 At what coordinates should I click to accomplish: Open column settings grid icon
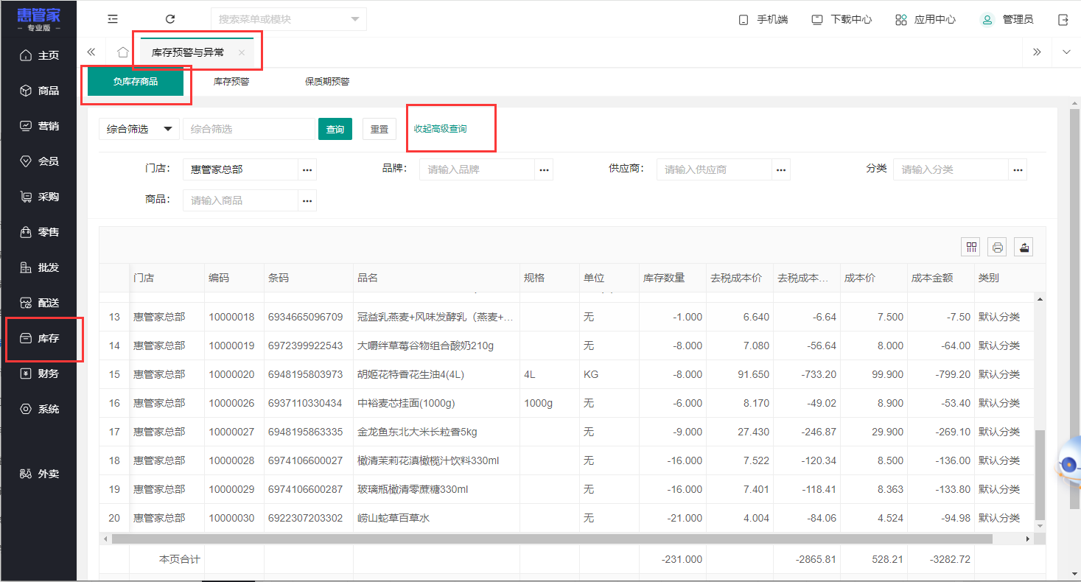click(x=971, y=247)
